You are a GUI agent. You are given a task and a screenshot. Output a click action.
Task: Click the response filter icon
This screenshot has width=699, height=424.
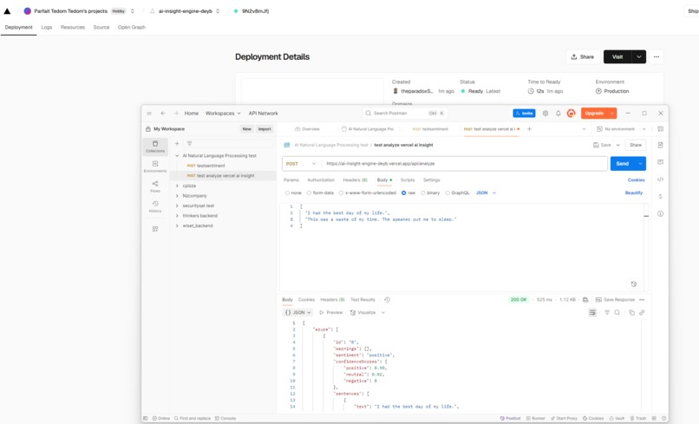tap(607, 312)
